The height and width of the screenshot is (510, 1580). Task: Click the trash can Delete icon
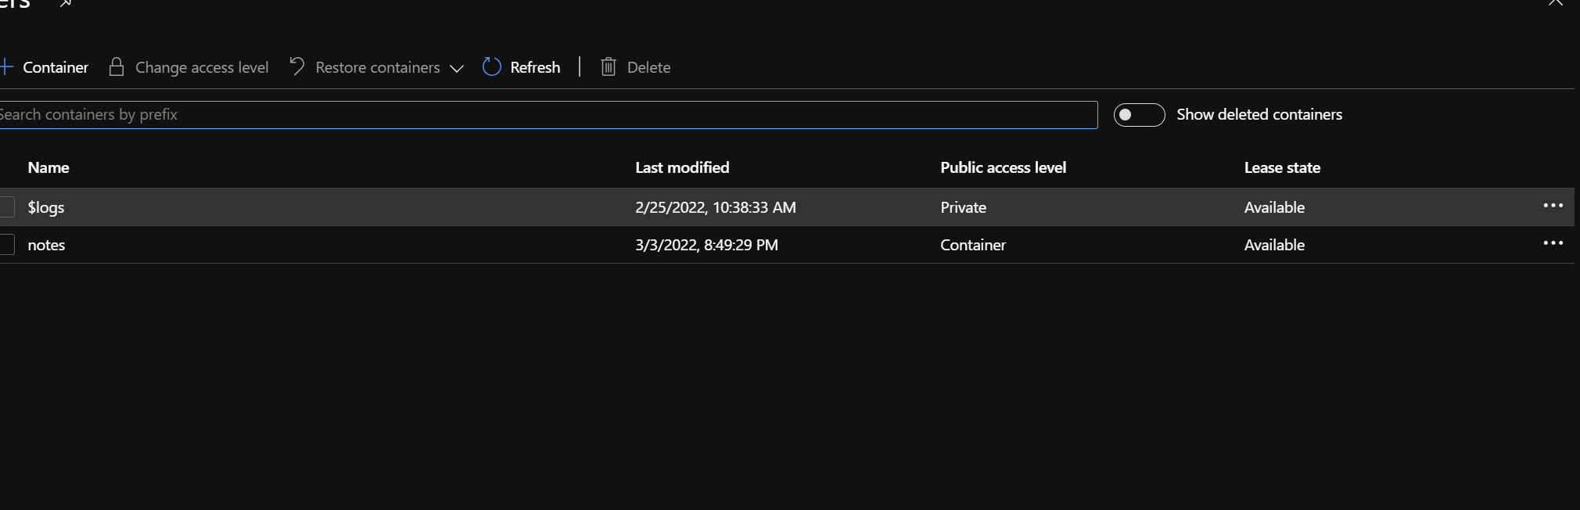pyautogui.click(x=609, y=67)
